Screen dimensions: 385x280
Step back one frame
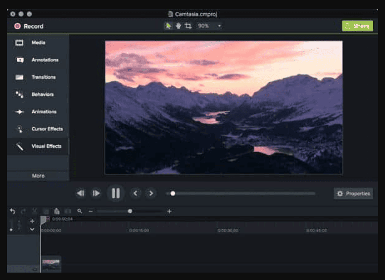point(81,193)
